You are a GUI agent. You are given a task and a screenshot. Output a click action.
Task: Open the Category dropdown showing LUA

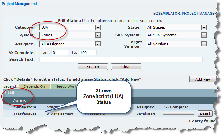70,27
